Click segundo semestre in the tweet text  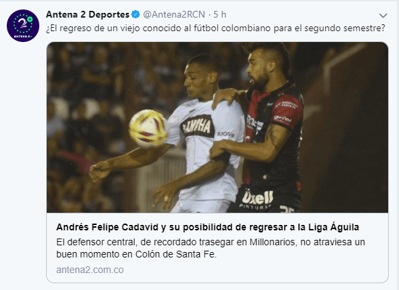(x=345, y=28)
